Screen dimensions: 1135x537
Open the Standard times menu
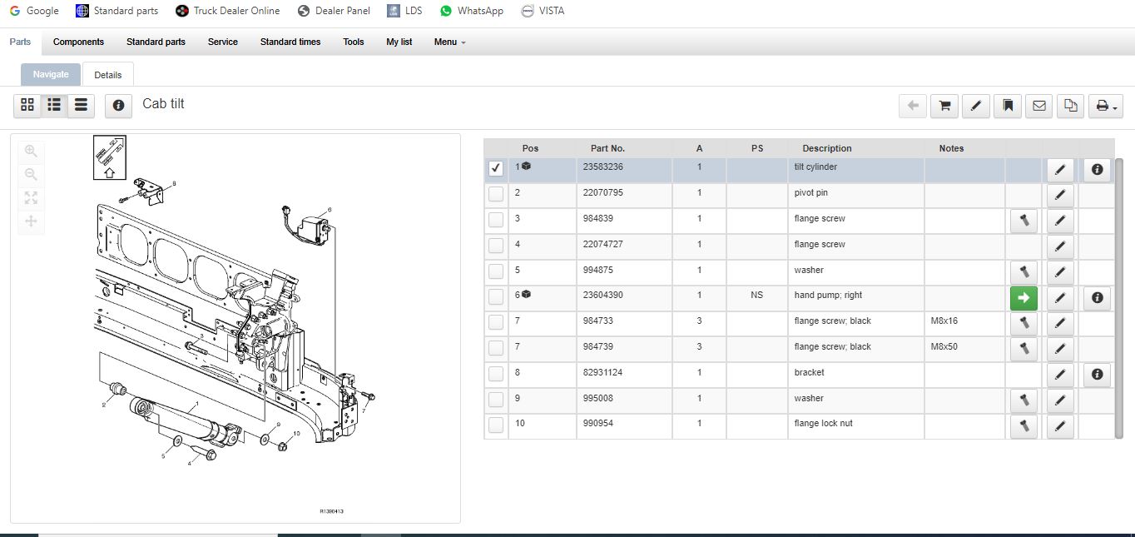[290, 42]
